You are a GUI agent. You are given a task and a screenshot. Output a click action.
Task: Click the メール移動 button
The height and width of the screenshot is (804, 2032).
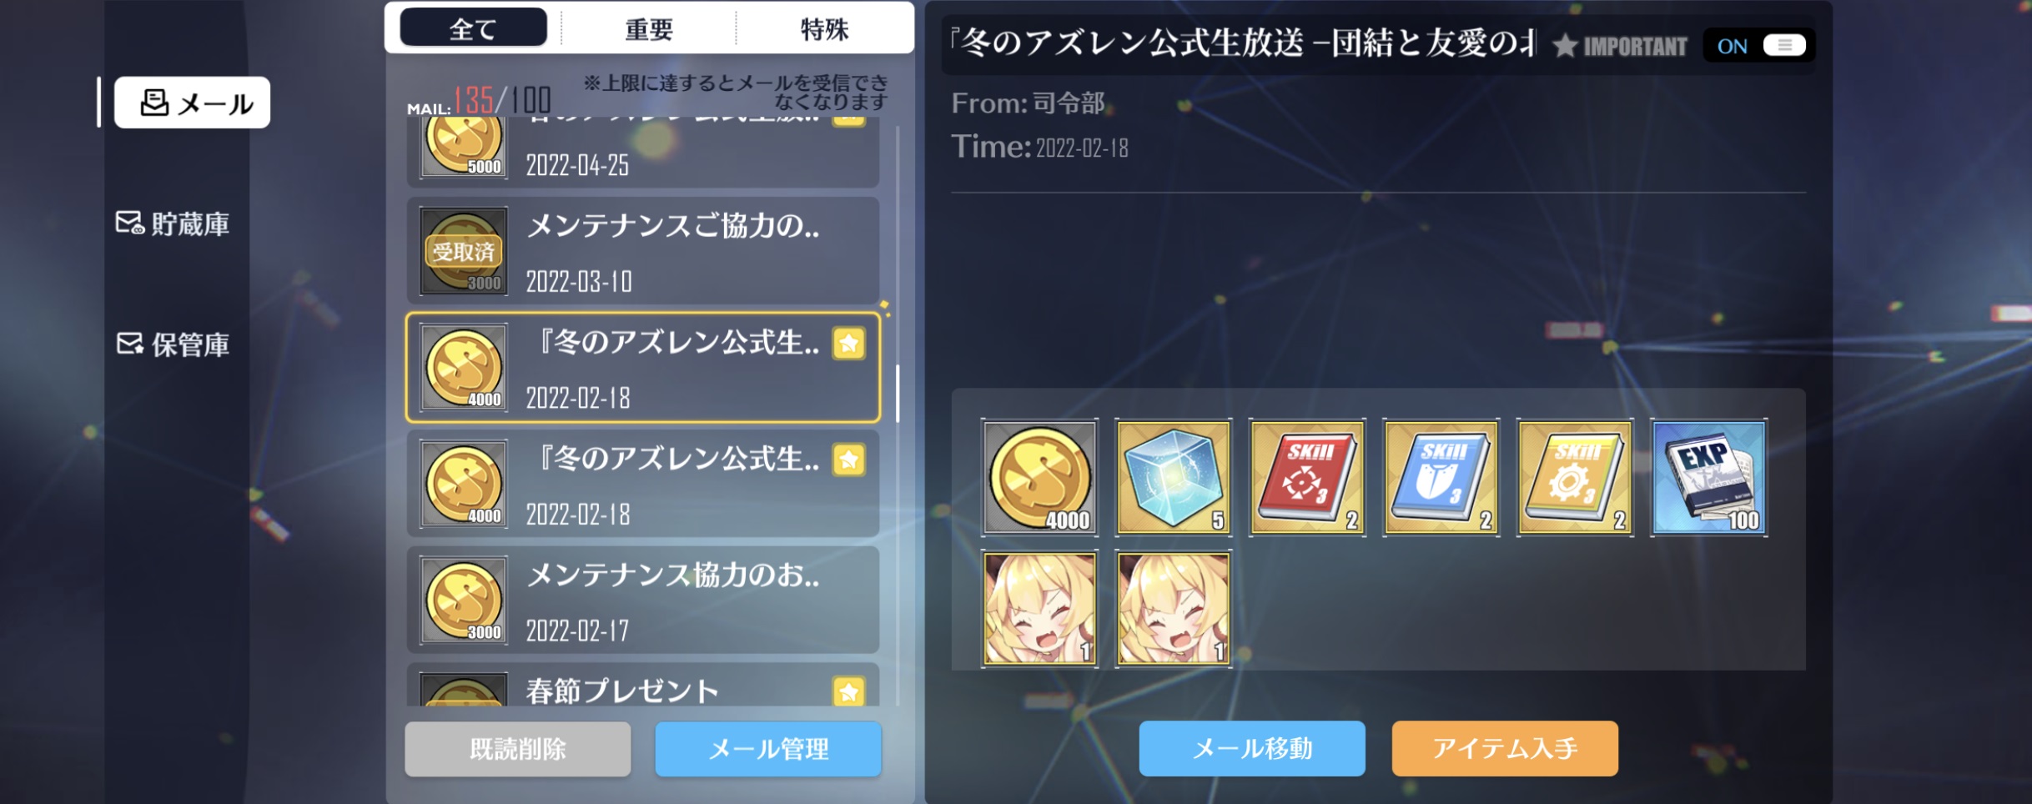tap(1252, 748)
